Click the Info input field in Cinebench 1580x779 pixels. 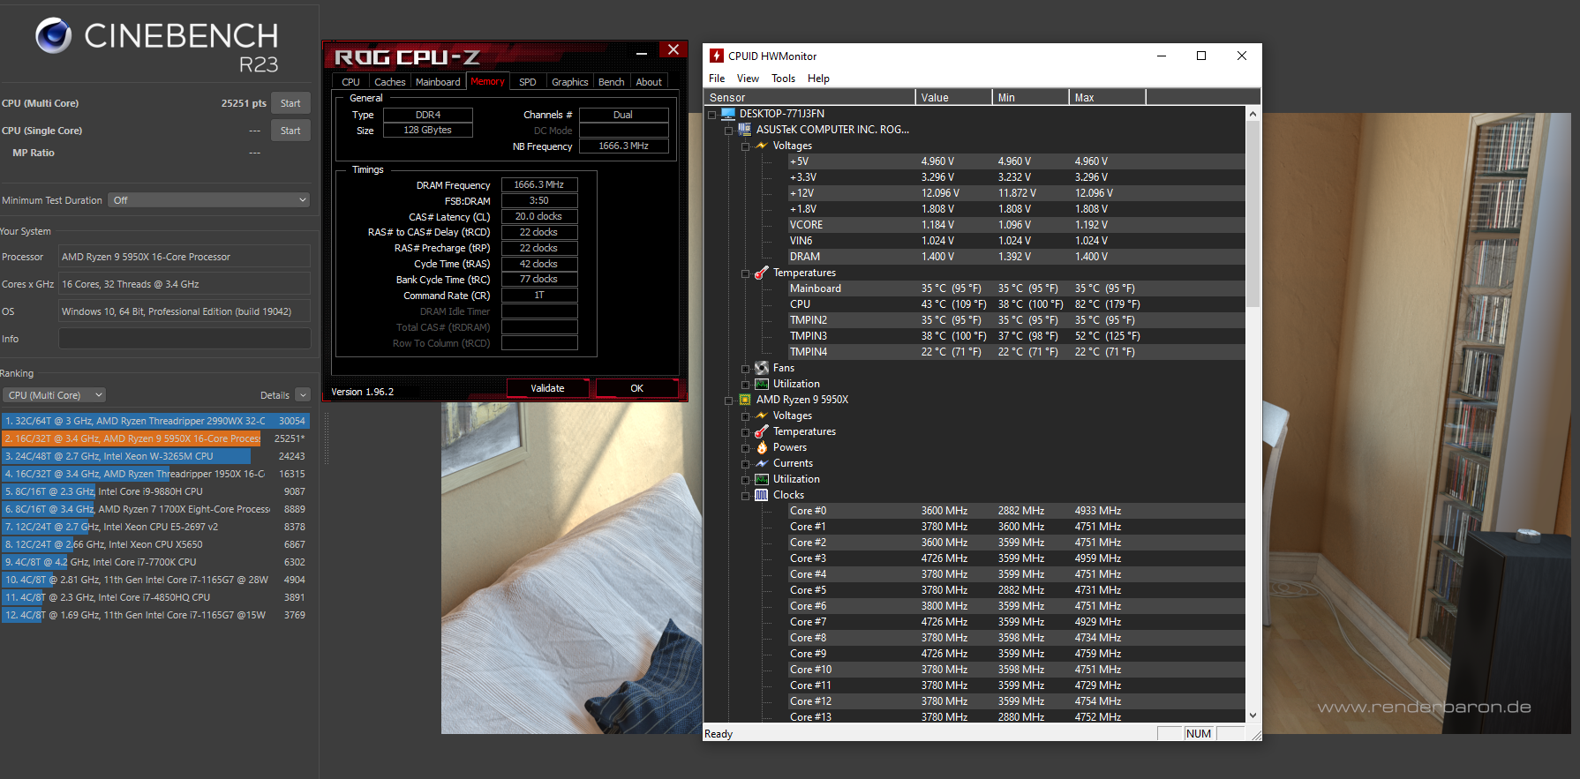[184, 339]
